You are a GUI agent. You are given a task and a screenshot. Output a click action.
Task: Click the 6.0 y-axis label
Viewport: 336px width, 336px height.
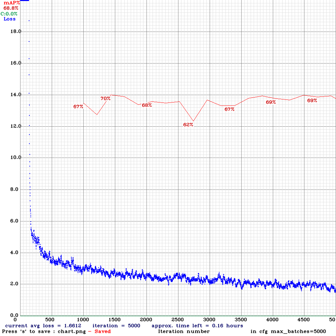pyautogui.click(x=14, y=221)
